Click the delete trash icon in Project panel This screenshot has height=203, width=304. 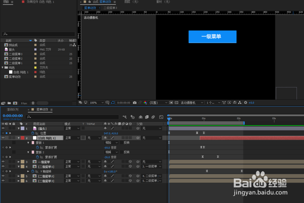33,103
